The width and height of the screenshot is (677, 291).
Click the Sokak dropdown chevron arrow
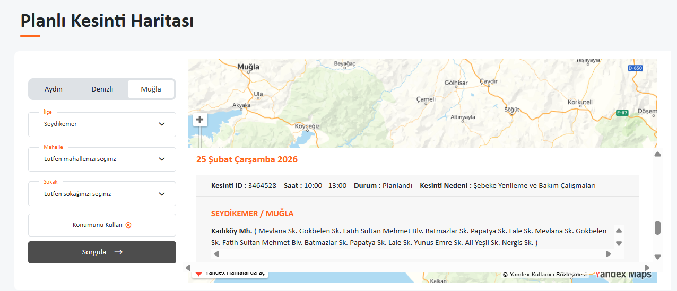coord(162,194)
